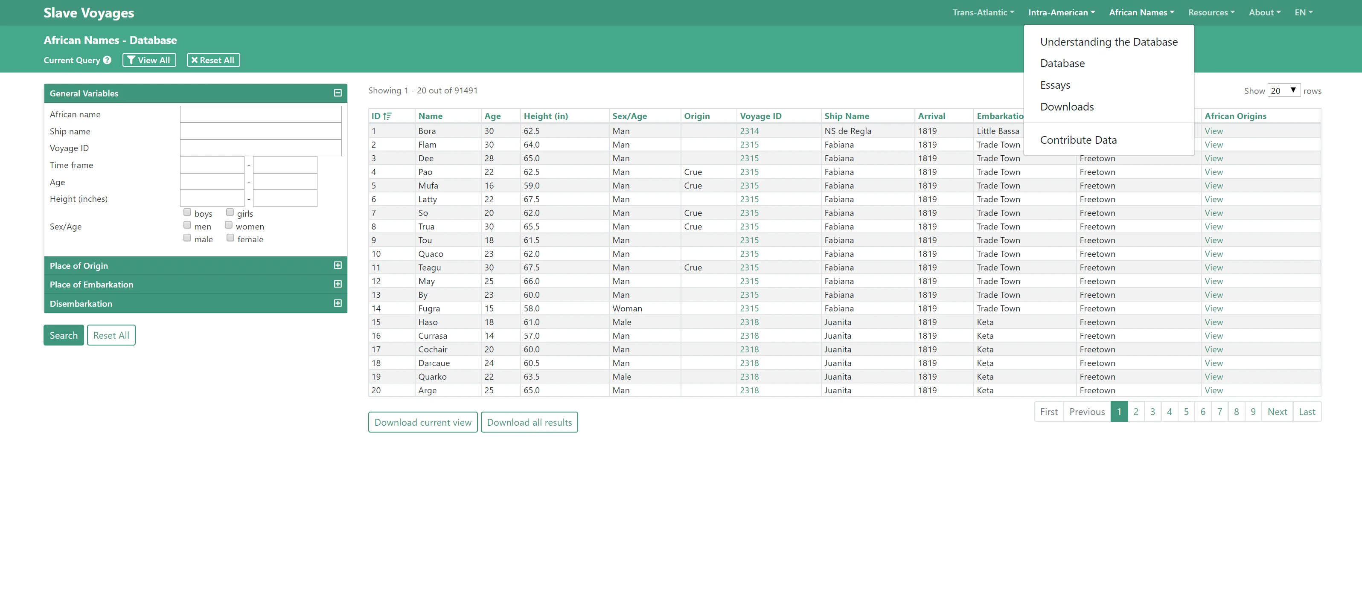Enable the female checkbox
Screen dimensions: 1362x607
230,238
